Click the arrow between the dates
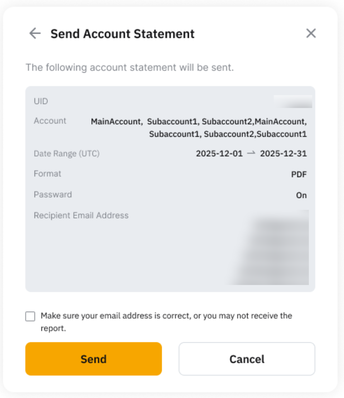Screen dimensions: 344x398 point(251,153)
